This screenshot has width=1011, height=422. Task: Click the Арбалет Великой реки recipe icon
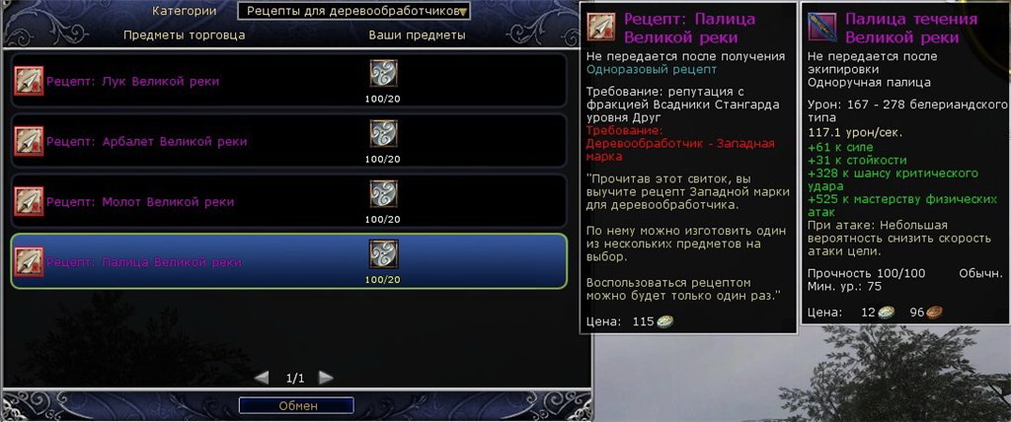point(29,141)
